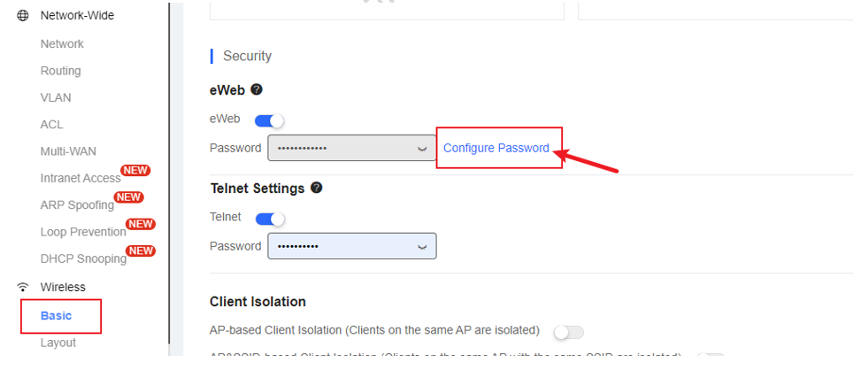This screenshot has height=370, width=853.
Task: Click the Network-Wide globe icon
Action: click(x=23, y=16)
